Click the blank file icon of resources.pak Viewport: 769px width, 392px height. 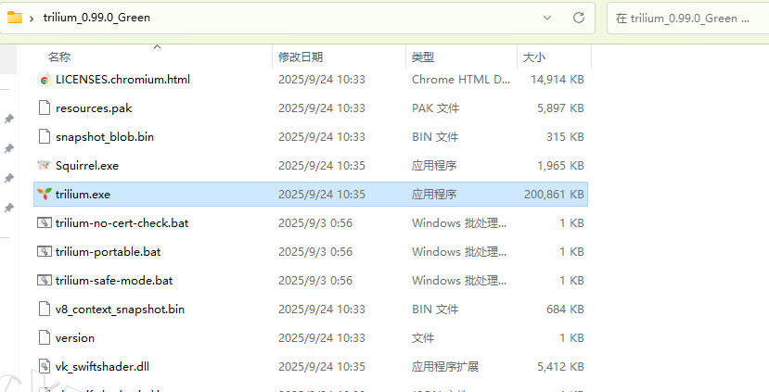click(x=45, y=107)
